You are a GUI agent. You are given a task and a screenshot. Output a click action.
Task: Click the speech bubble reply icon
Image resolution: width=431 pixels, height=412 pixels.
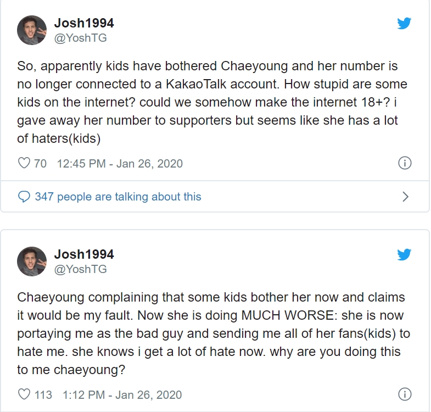click(24, 197)
